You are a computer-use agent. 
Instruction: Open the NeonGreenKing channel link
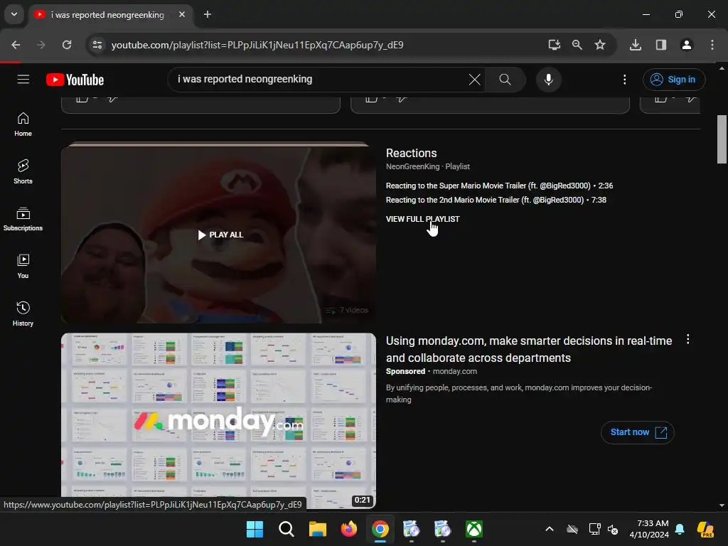coord(412,166)
